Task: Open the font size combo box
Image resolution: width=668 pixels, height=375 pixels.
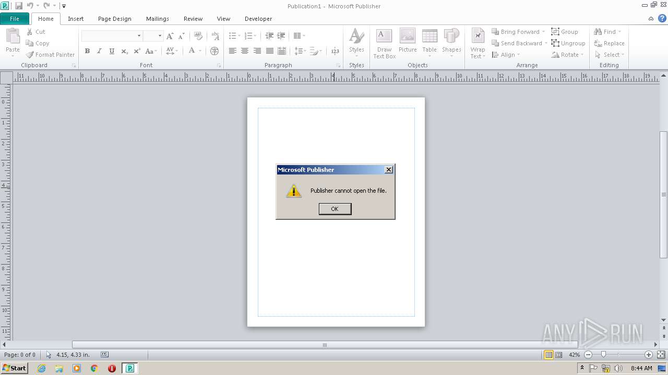Action: (153, 36)
